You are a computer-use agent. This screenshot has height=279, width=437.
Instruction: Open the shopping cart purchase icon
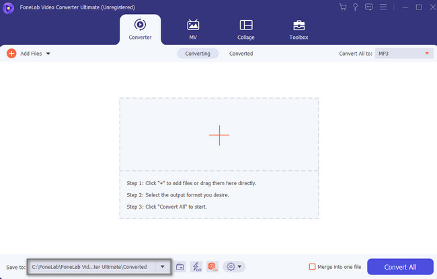click(343, 7)
